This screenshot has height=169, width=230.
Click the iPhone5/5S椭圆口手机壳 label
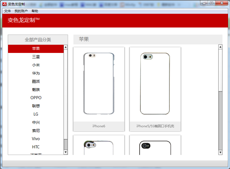coord(155,126)
